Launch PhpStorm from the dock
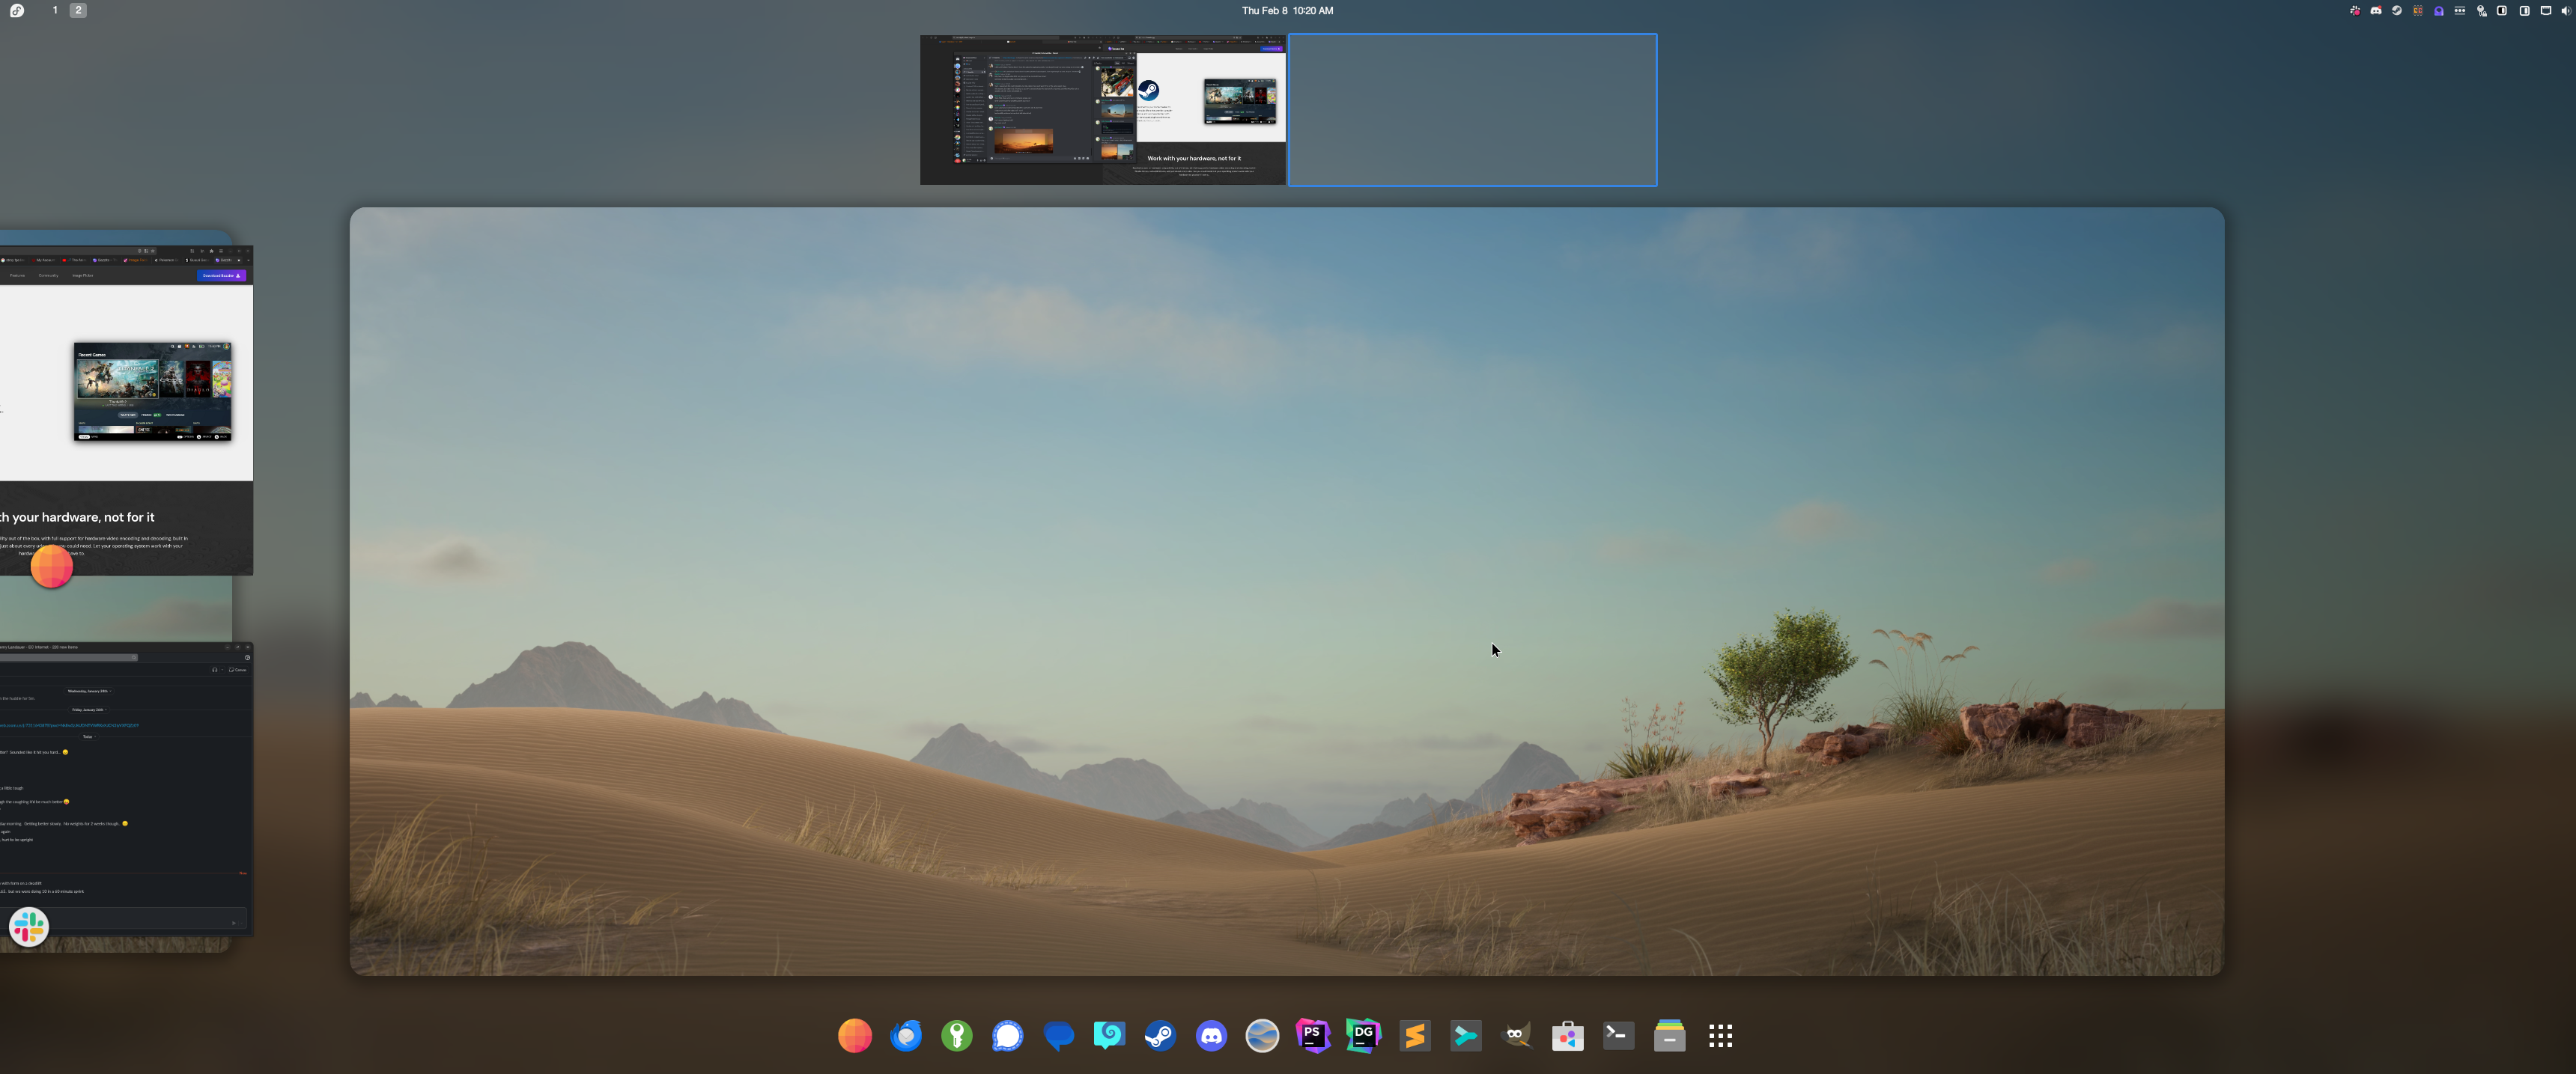 tap(1313, 1036)
